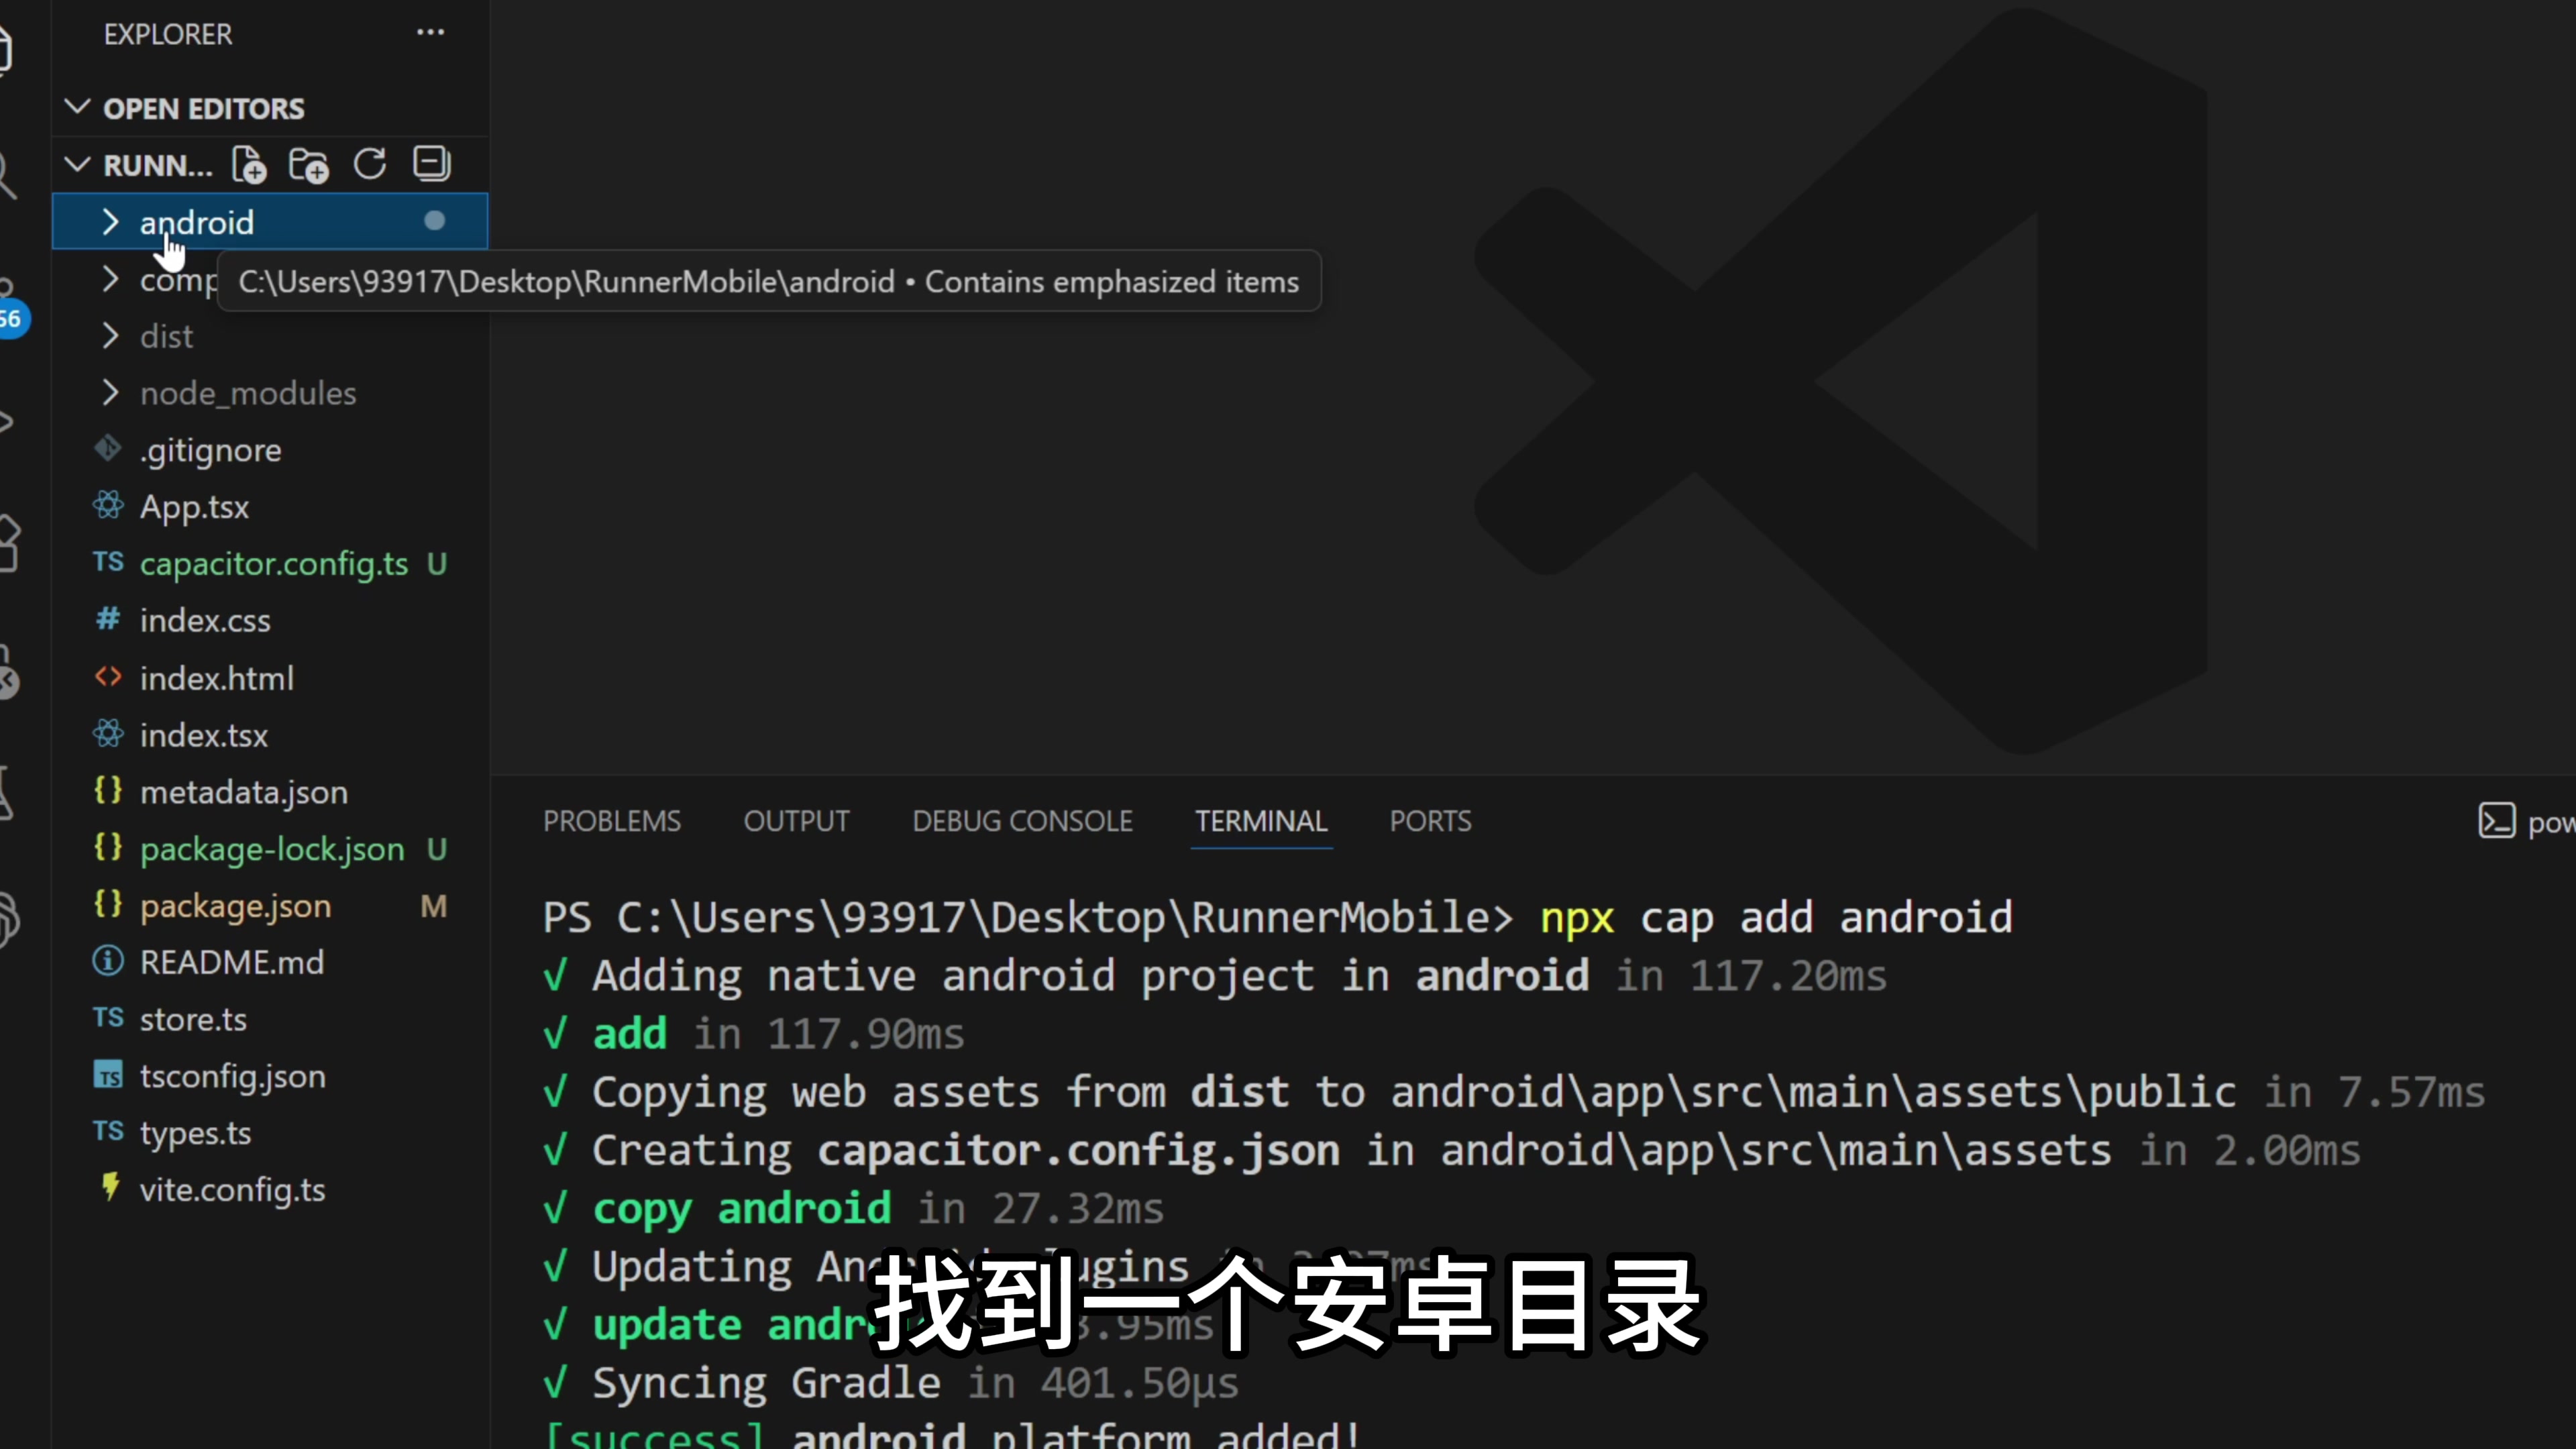Expand the node_modules folder
2576x1449 pixels.
[247, 393]
